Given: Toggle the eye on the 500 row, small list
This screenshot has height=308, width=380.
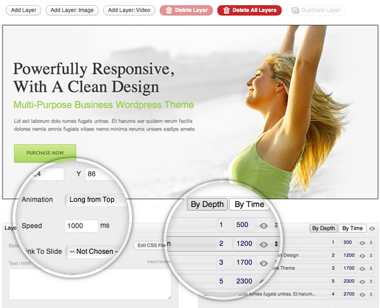Looking at the screenshot, I should tap(362, 243).
